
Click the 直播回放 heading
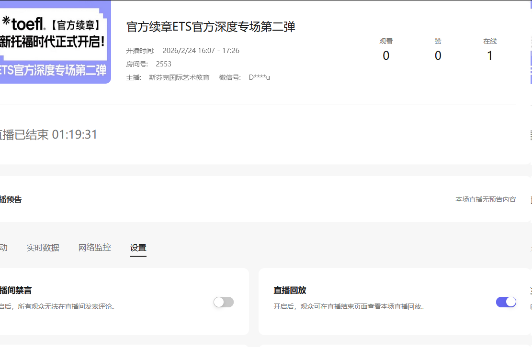[290, 291]
